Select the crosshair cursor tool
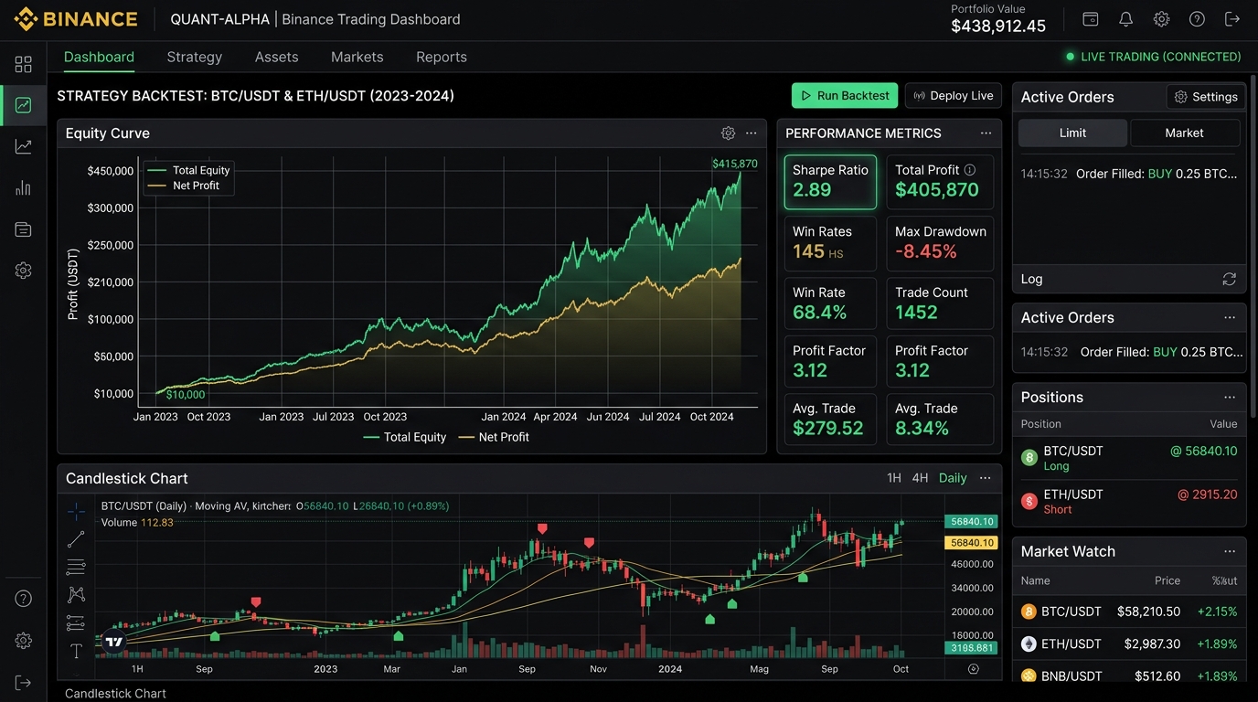This screenshot has width=1258, height=702. point(76,512)
